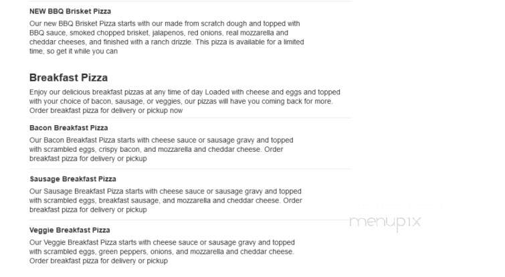Click the Veggie Breakfast Pizza description
The image size is (505, 277).
(162, 252)
